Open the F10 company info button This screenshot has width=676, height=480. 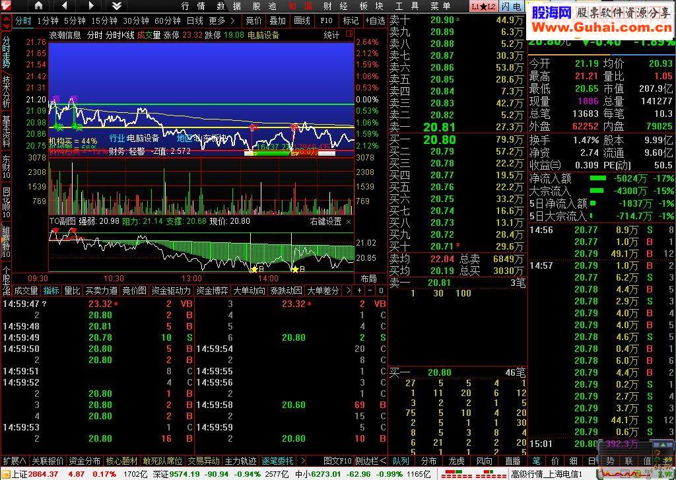326,20
